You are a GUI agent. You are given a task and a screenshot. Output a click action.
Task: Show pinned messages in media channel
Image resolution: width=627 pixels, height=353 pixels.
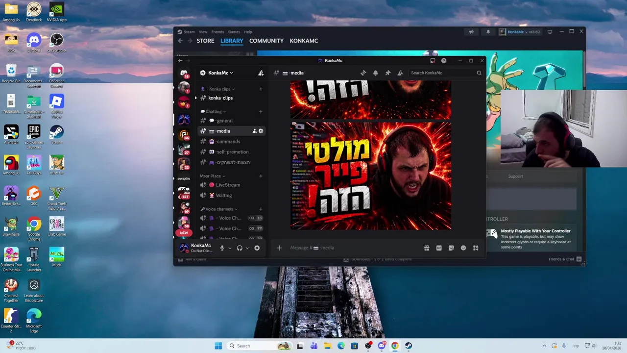point(387,73)
